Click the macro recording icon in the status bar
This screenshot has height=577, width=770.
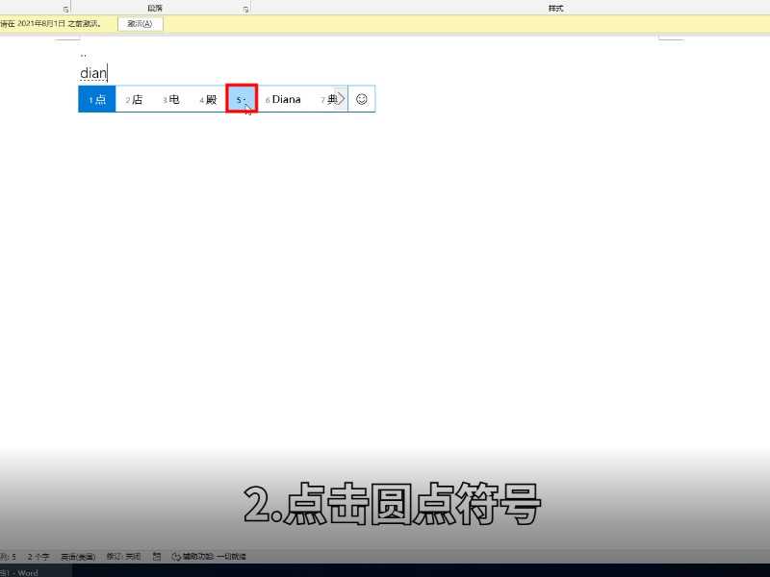click(155, 556)
